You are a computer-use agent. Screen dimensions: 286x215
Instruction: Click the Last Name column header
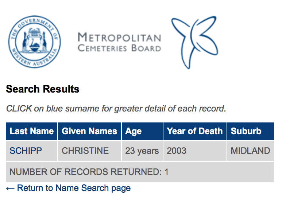tap(31, 131)
